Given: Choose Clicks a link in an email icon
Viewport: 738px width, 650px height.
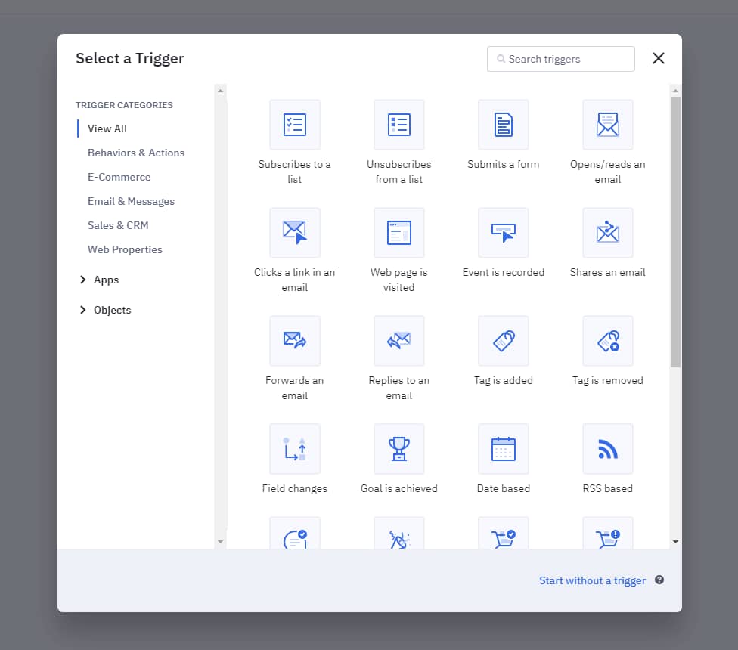Looking at the screenshot, I should pyautogui.click(x=295, y=233).
